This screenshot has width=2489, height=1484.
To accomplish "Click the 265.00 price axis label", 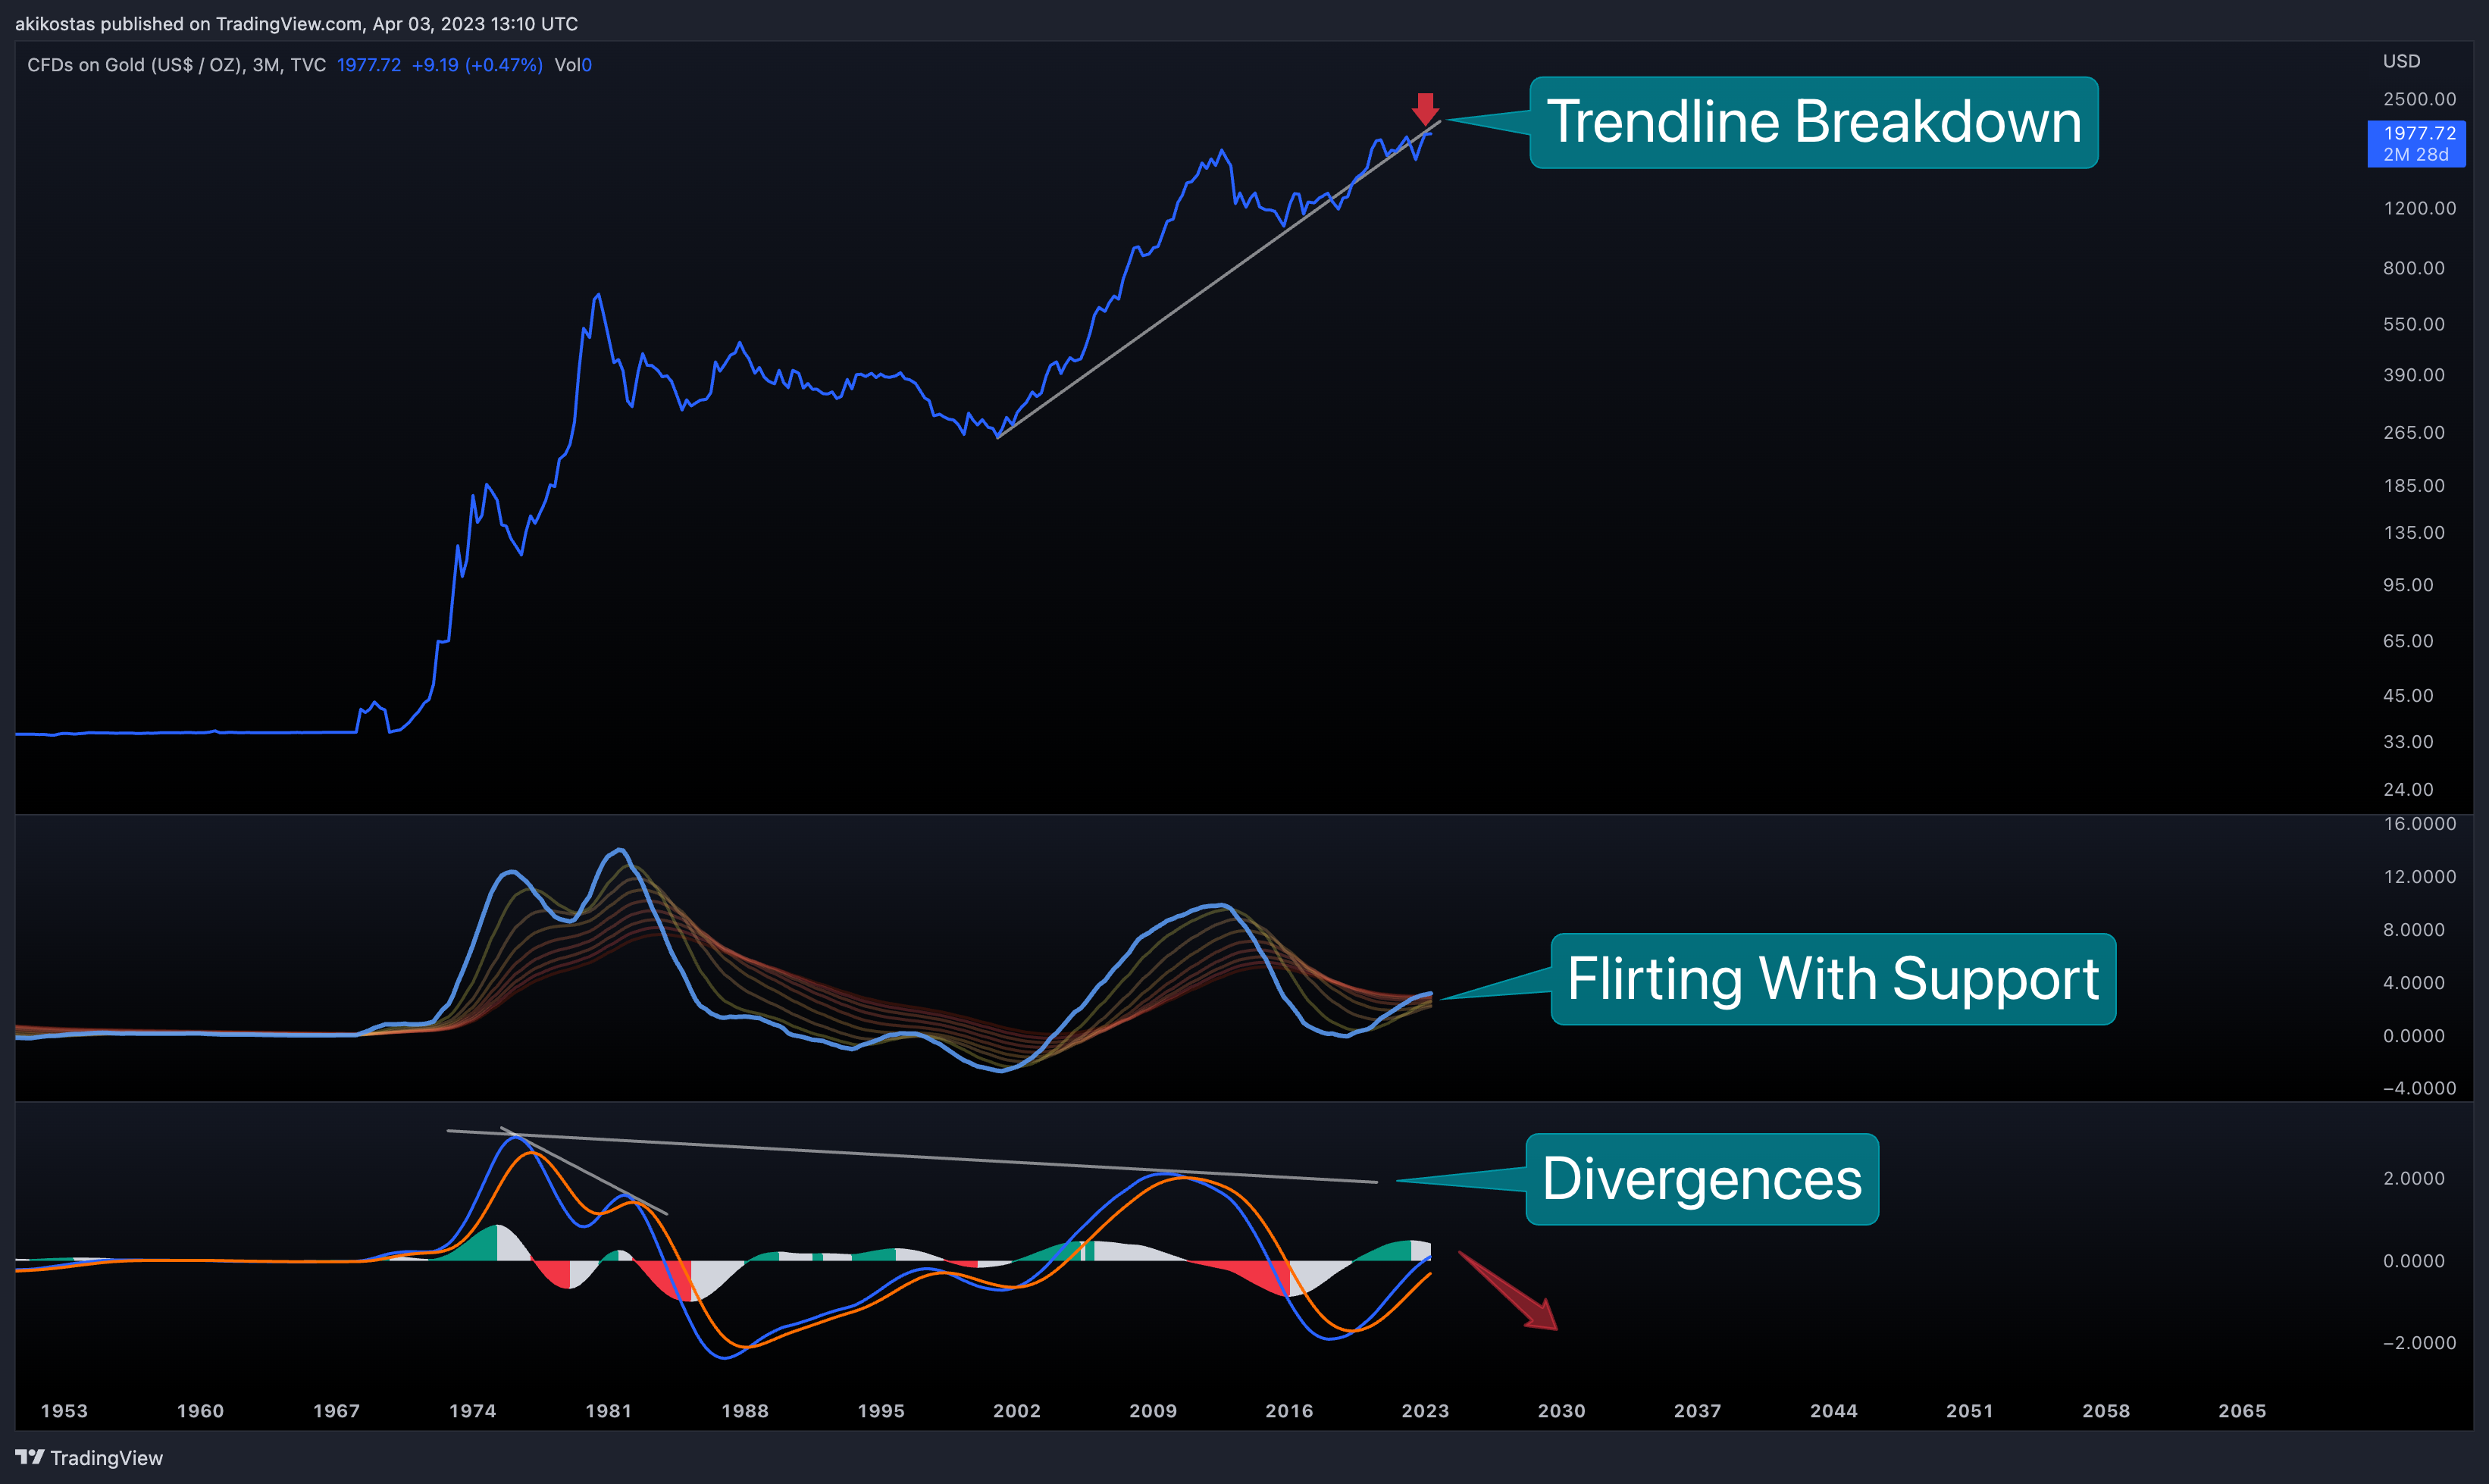I will click(2413, 432).
